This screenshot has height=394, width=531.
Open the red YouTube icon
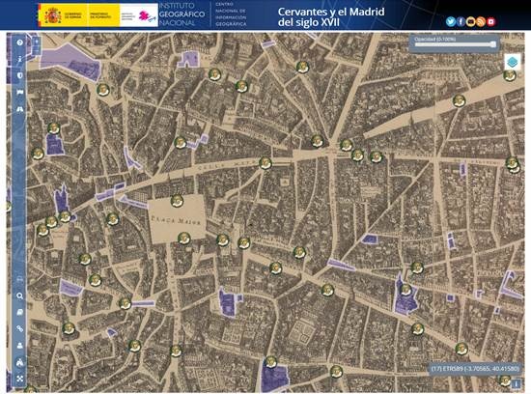(491, 21)
